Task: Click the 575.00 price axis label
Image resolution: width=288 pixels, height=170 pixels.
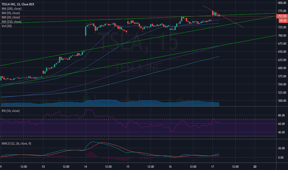Action: pos(282,76)
